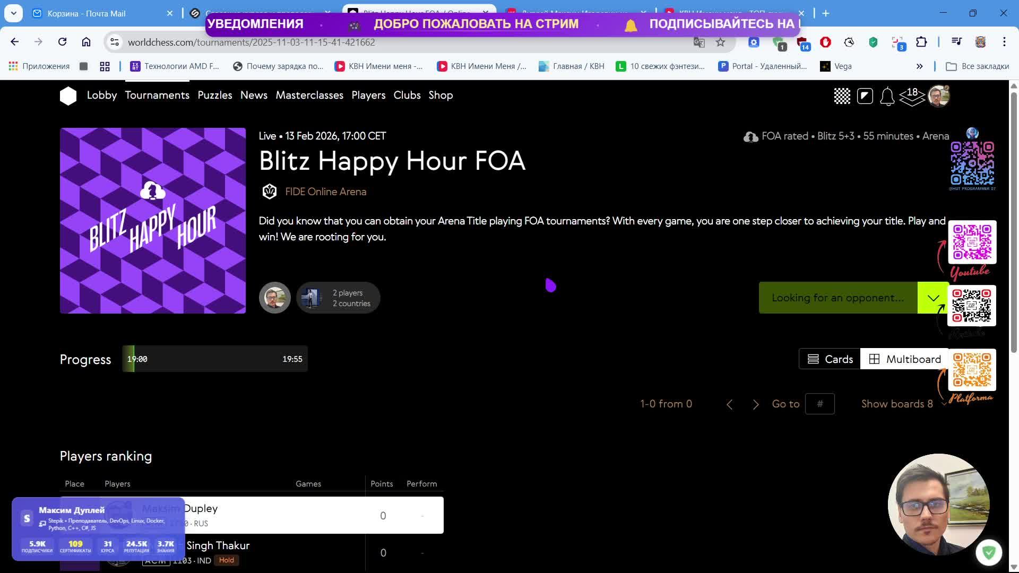Switch to Cards view
This screenshot has width=1019, height=573.
830,359
